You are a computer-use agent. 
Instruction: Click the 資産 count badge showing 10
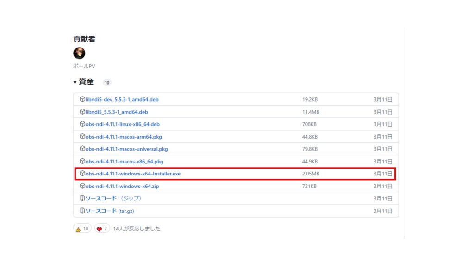pyautogui.click(x=107, y=82)
